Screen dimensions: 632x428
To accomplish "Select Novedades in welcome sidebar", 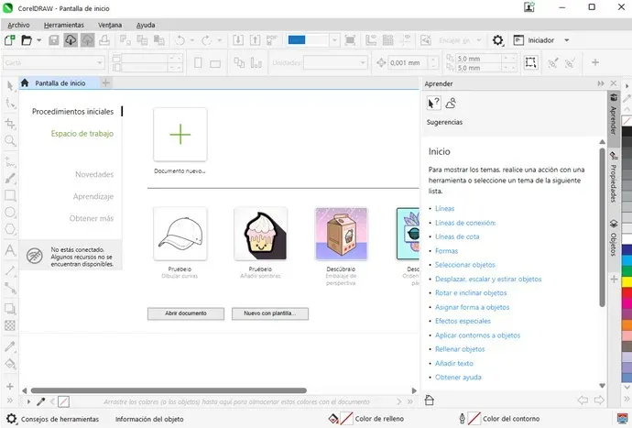I will (94, 174).
